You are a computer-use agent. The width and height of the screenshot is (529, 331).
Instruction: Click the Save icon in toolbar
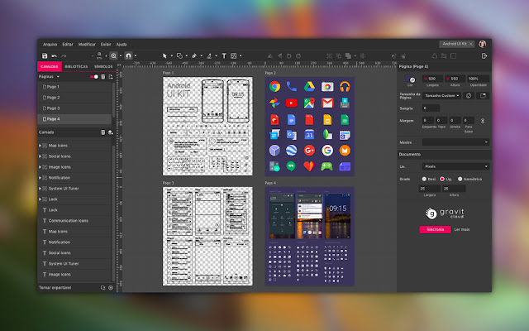(x=45, y=55)
